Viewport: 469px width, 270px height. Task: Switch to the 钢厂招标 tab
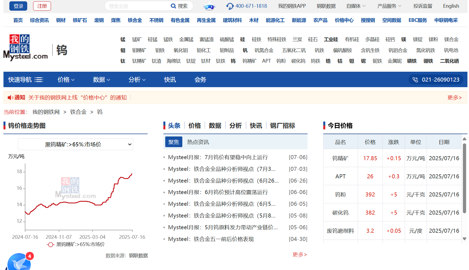pyautogui.click(x=282, y=126)
